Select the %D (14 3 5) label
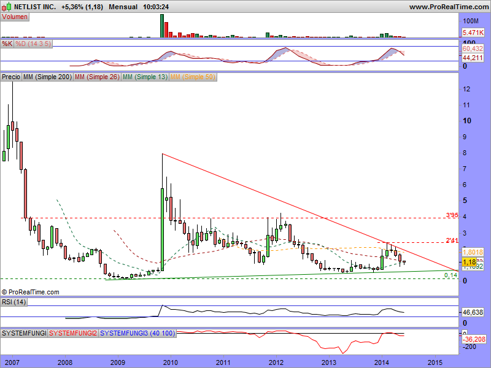The height and width of the screenshot is (368, 491). [33, 44]
